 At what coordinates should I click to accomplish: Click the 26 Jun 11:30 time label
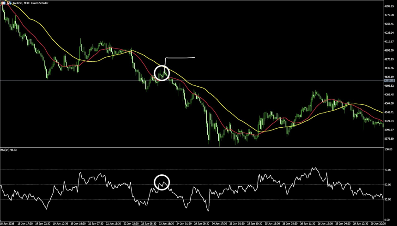[x=307, y=224]
